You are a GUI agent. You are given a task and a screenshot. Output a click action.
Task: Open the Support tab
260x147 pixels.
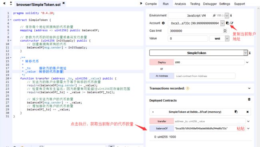click(x=239, y=4)
